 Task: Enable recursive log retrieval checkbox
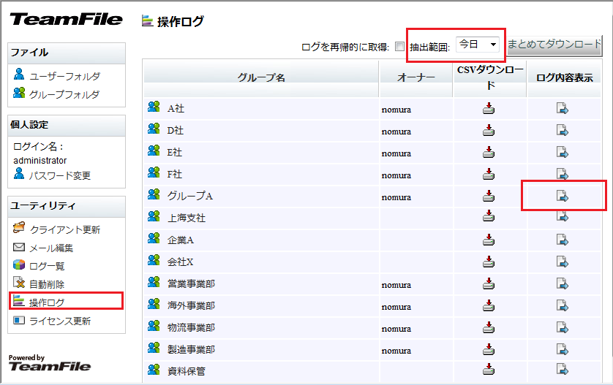[x=399, y=47]
